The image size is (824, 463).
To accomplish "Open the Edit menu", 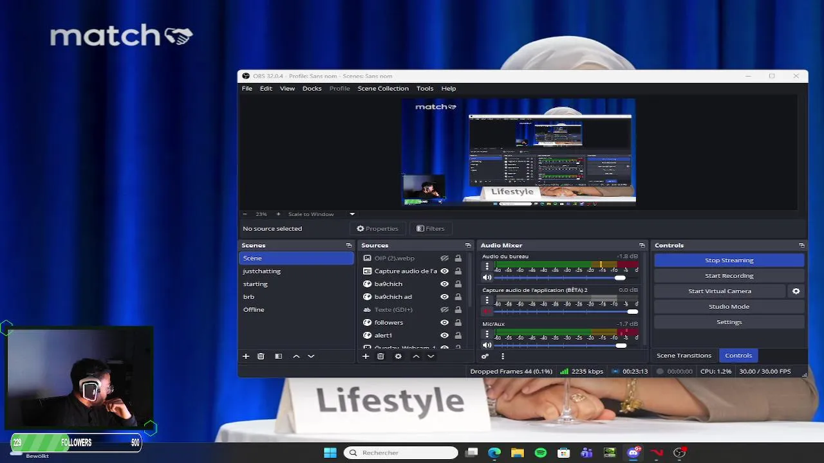I will [x=266, y=89].
